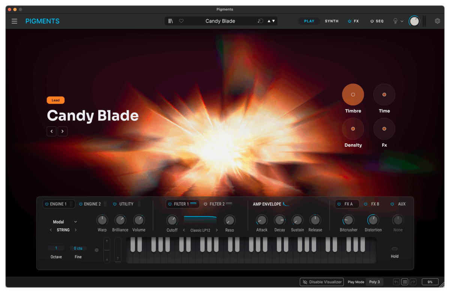The image size is (450, 293).
Task: Toggle Utility engine power button
Action: point(115,204)
